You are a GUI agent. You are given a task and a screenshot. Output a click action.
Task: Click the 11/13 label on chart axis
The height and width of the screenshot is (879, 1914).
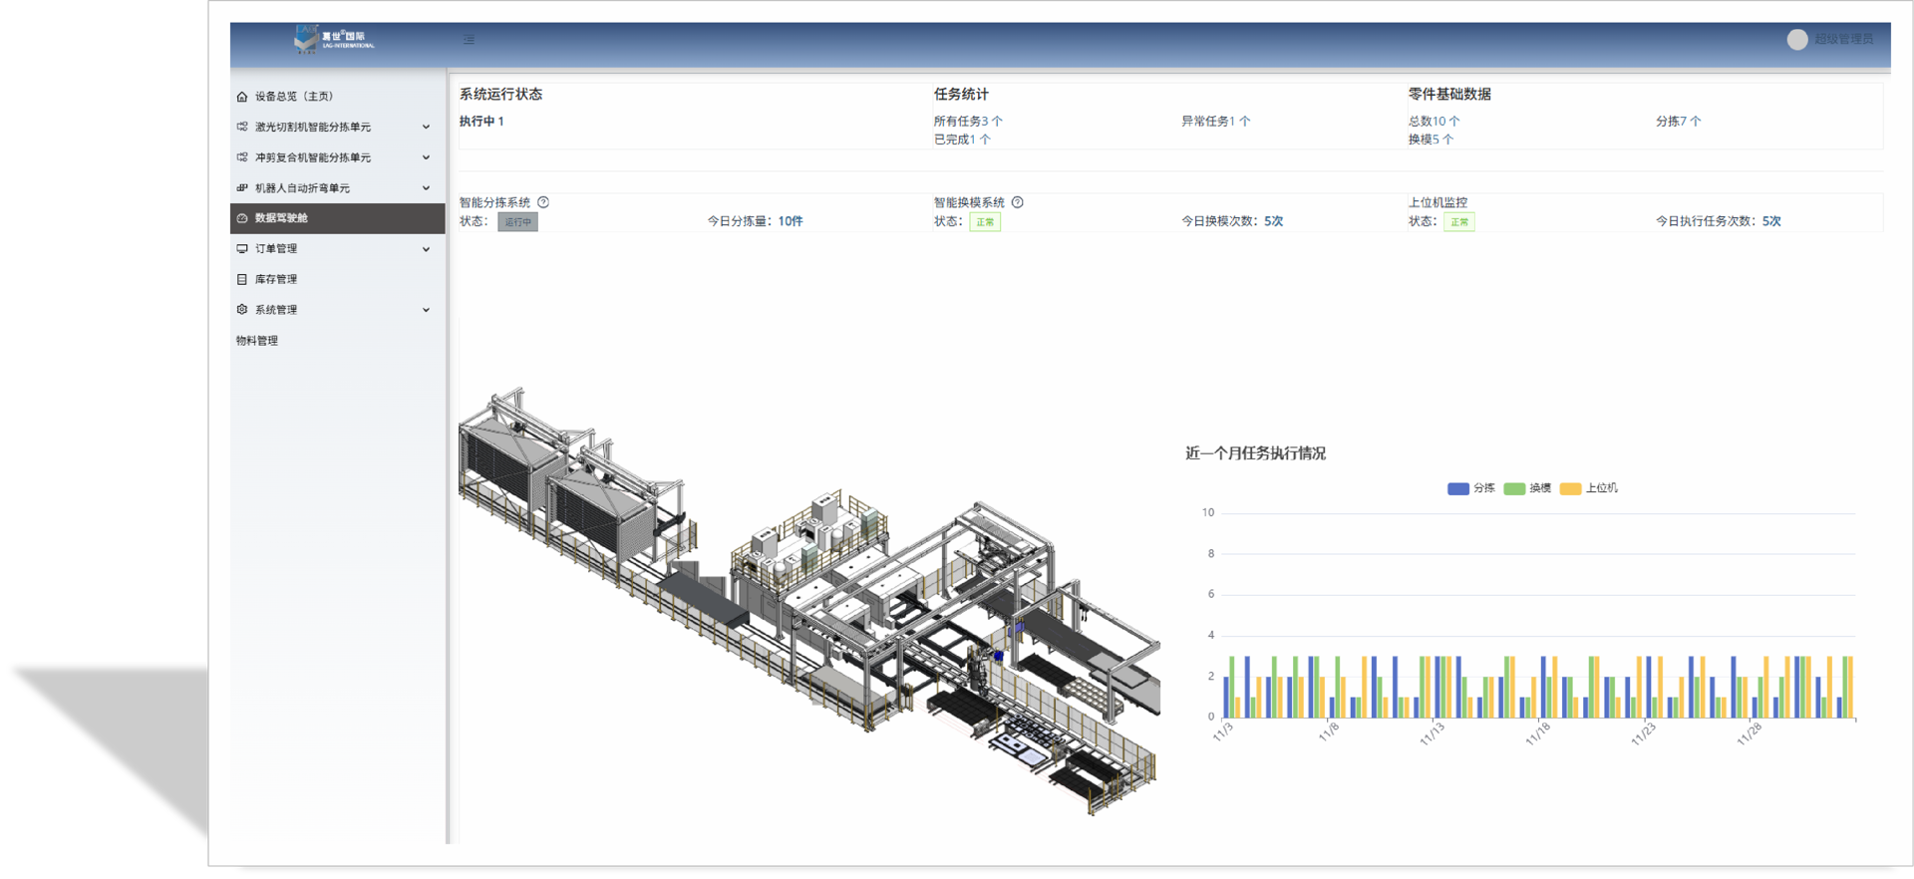(x=1432, y=734)
